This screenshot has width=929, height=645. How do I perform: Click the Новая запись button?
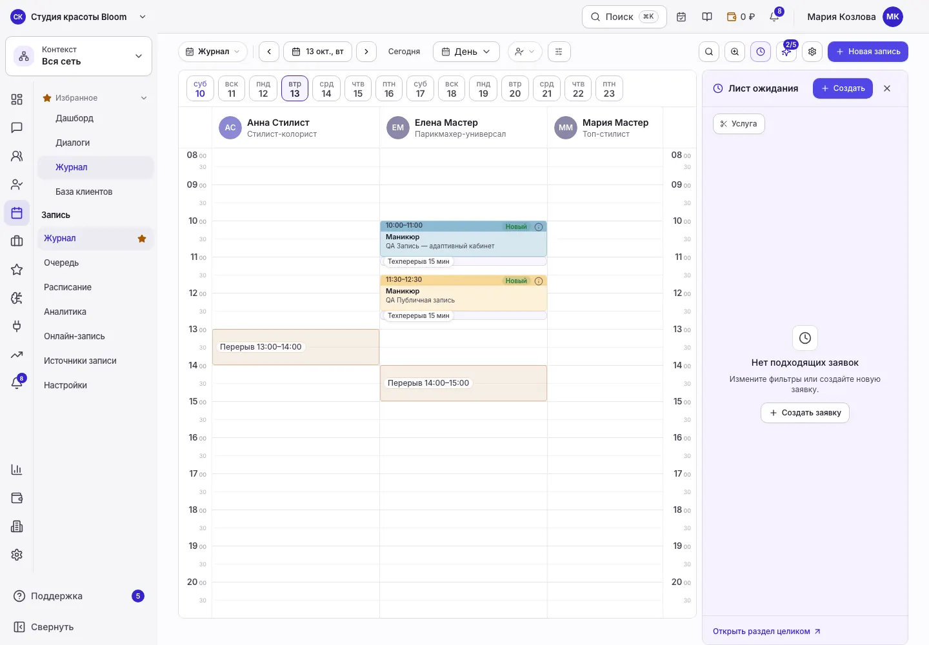pyautogui.click(x=868, y=52)
